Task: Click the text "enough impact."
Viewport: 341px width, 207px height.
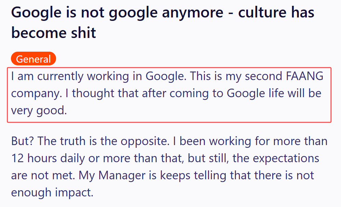Action: pyautogui.click(x=52, y=193)
